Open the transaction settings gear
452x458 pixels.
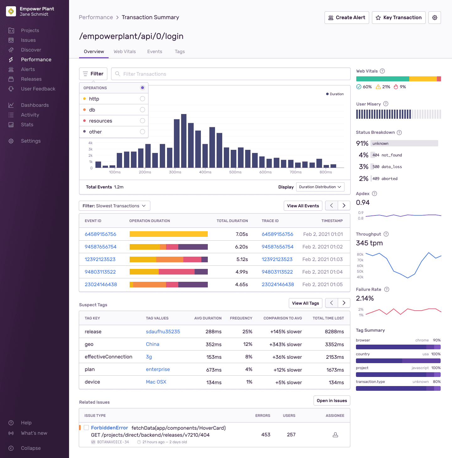(x=435, y=18)
